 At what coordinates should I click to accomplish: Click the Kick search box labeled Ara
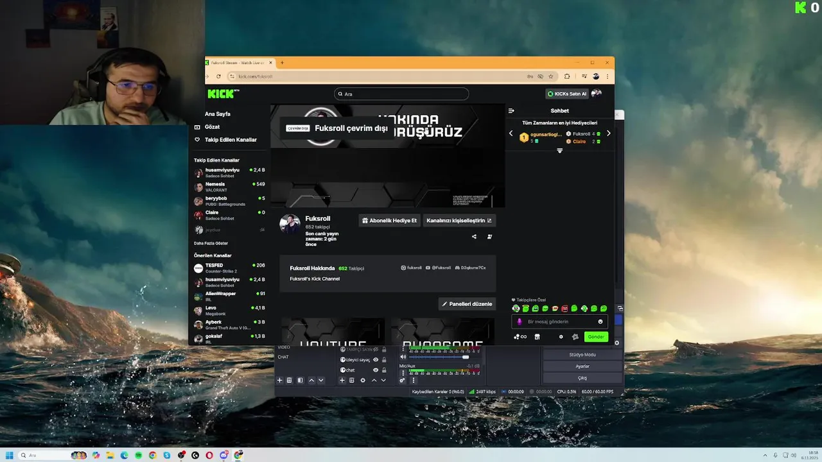pos(401,94)
